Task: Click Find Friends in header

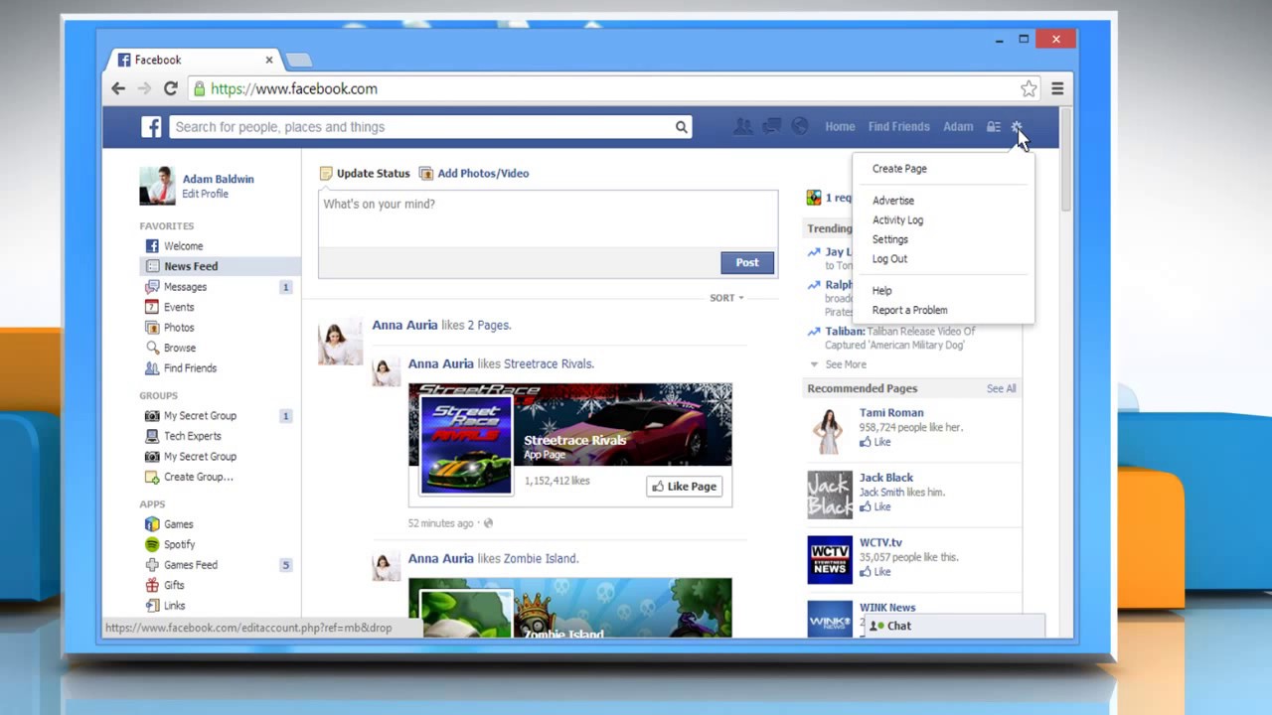Action: [898, 127]
